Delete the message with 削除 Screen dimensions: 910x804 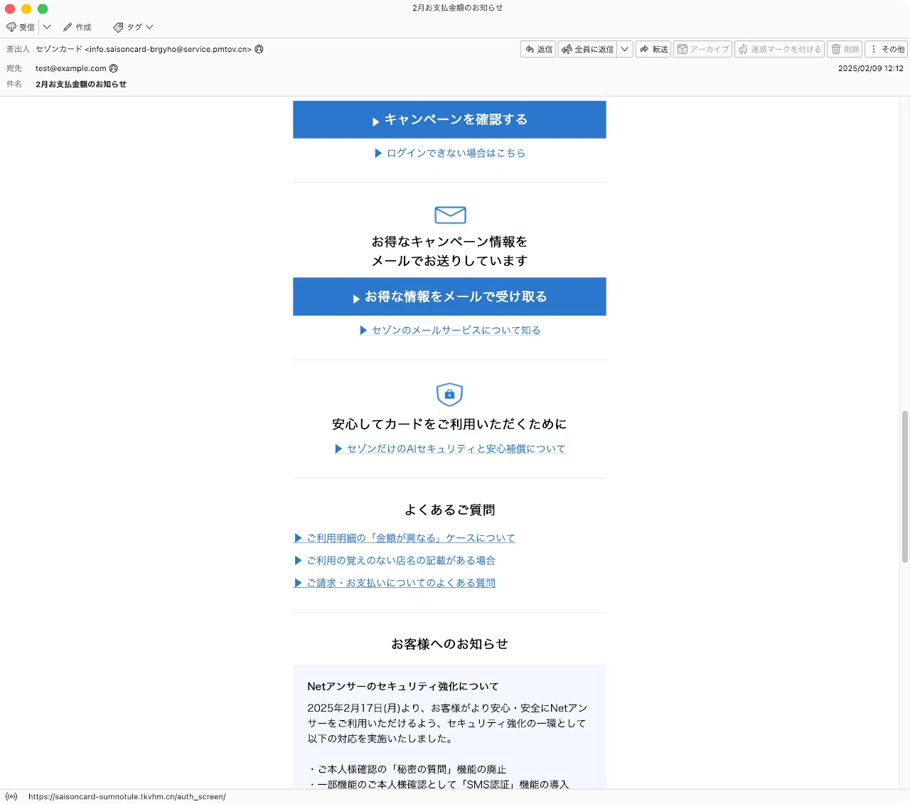845,49
